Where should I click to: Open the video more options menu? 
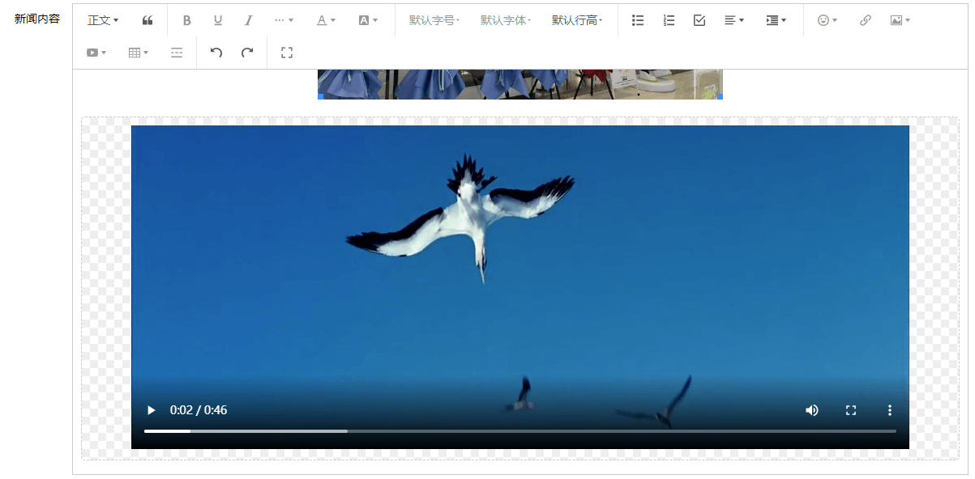[x=889, y=410]
